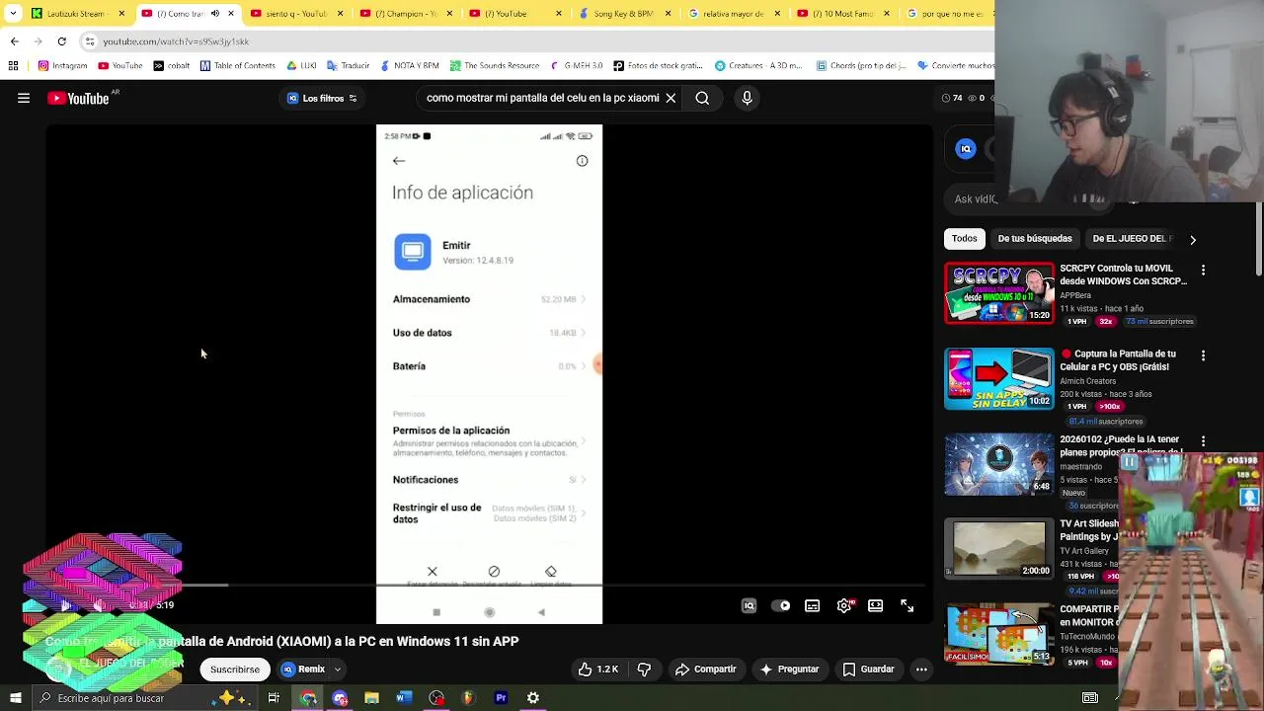The image size is (1264, 711).
Task: Start voice search with the microphone
Action: (747, 98)
